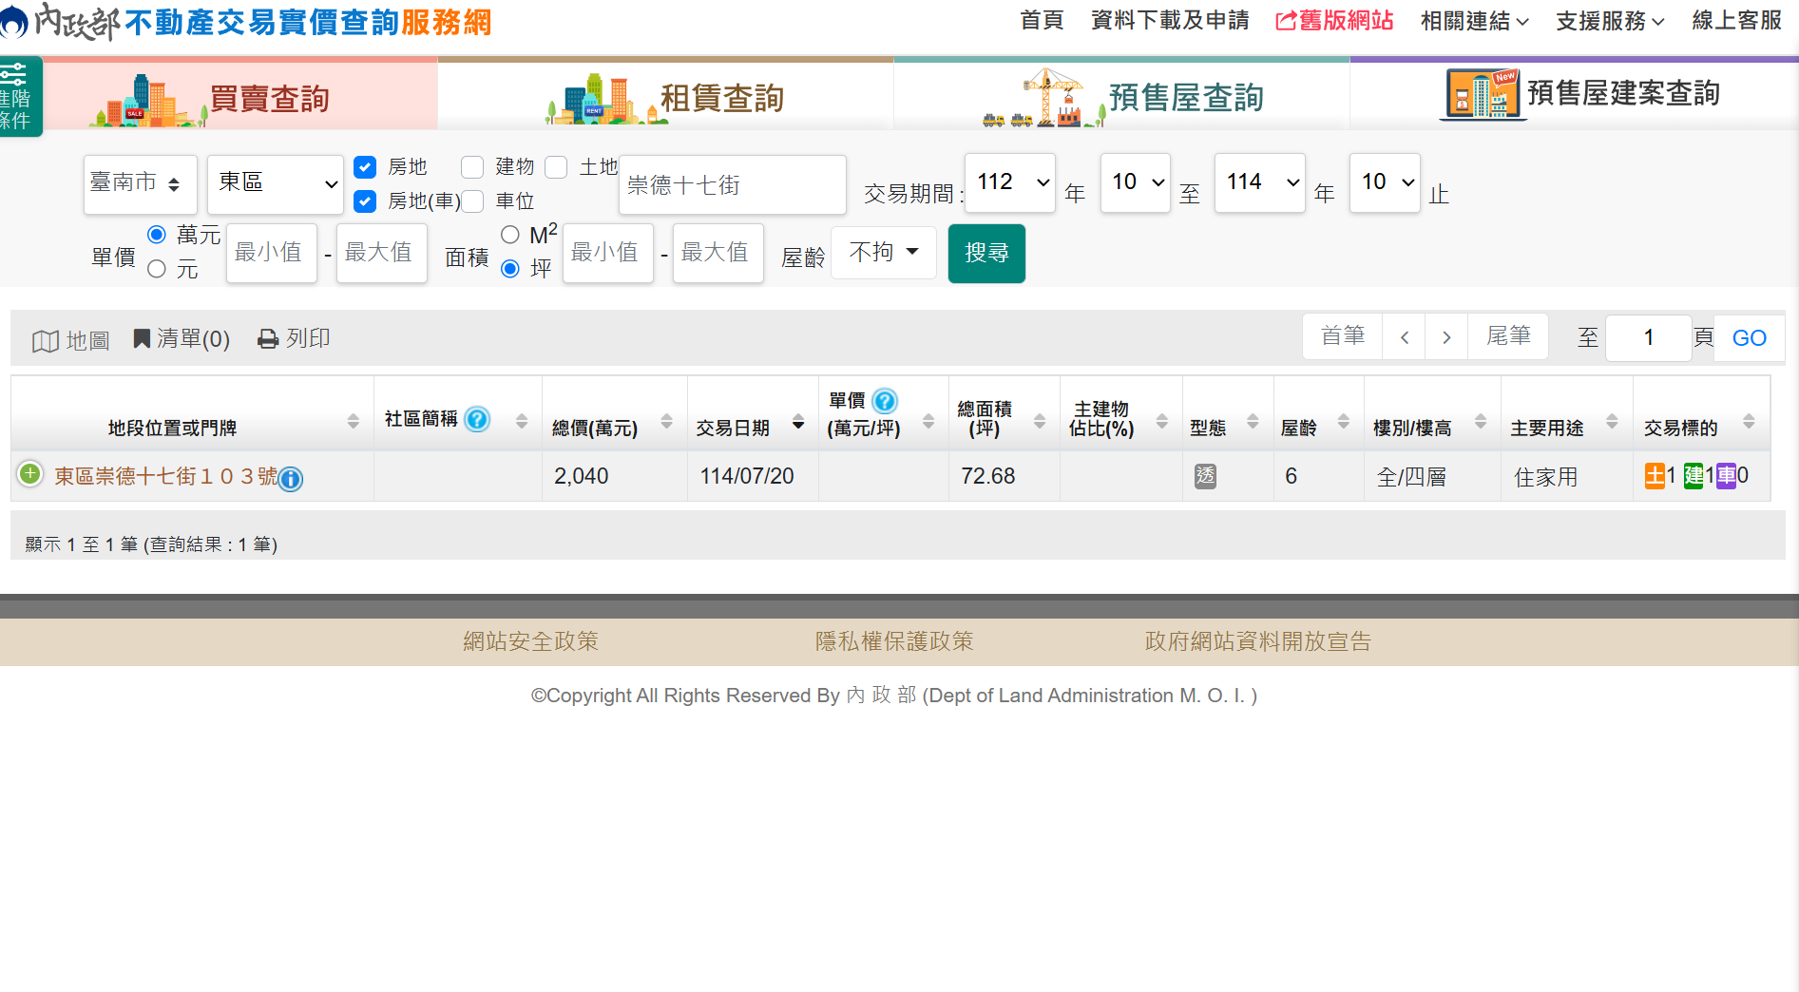Click the green plus expand icon in result row
The height and width of the screenshot is (992, 1799).
(30, 474)
